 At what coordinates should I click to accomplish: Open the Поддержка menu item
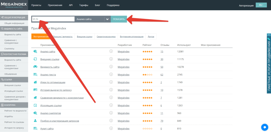(113, 5)
